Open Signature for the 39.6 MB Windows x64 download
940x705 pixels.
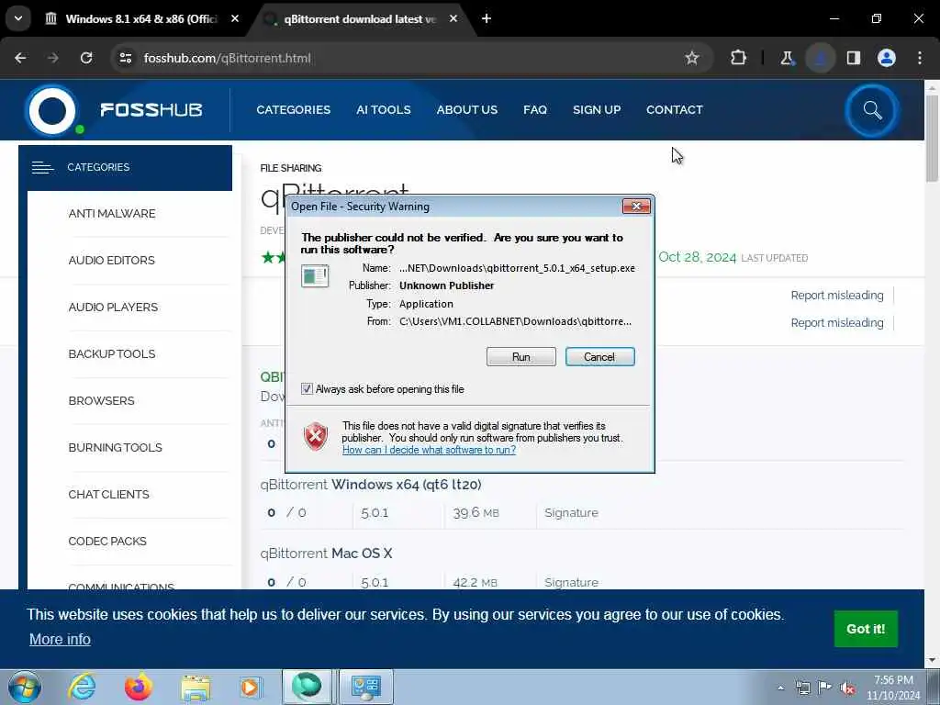pyautogui.click(x=571, y=512)
